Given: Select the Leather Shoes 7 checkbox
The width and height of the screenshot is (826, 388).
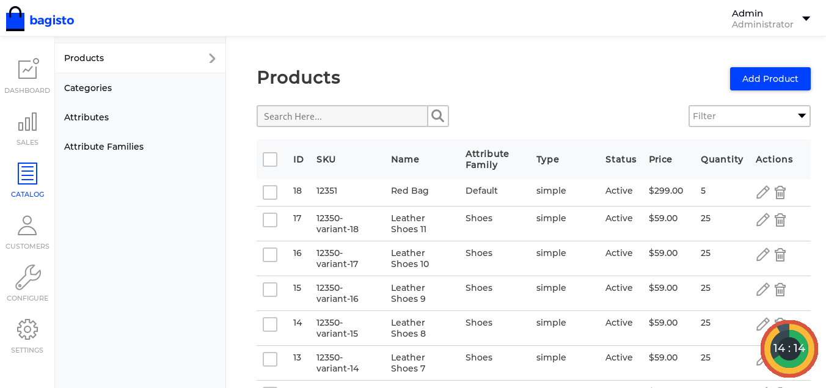Looking at the screenshot, I should [x=270, y=359].
